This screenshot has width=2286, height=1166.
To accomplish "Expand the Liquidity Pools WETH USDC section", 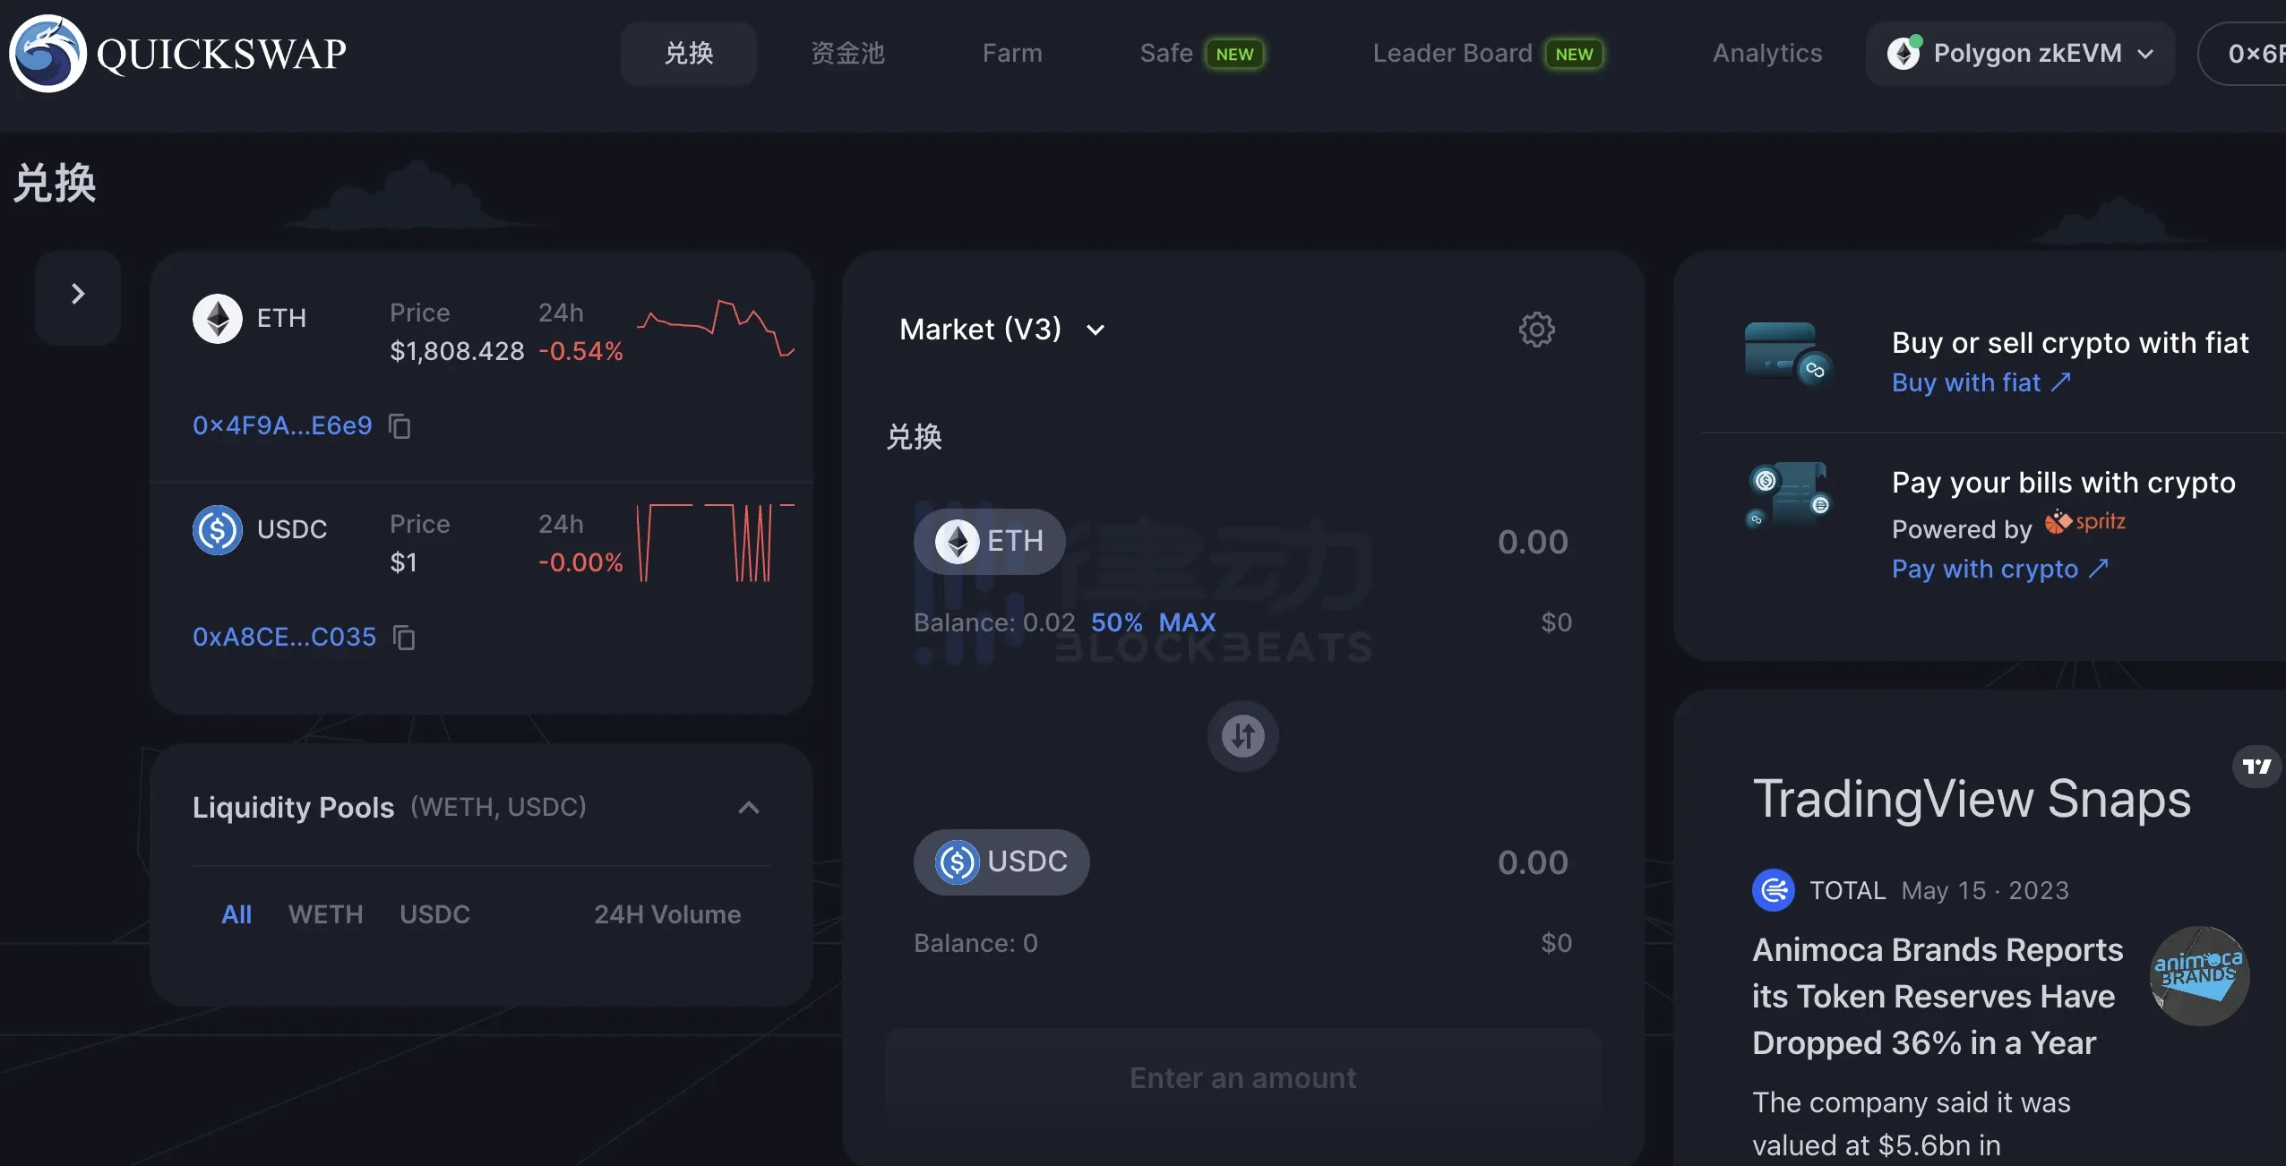I will [x=748, y=806].
